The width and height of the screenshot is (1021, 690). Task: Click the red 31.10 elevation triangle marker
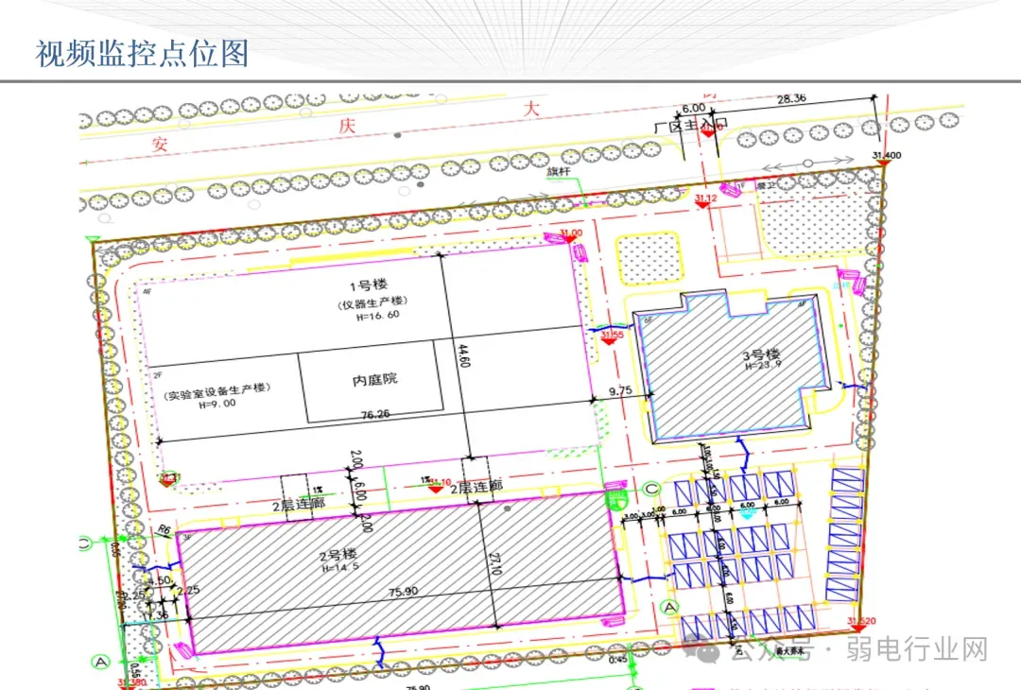[x=436, y=489]
